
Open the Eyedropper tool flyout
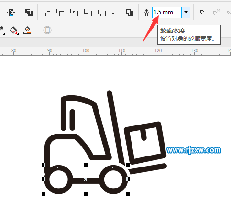coord(2,31)
